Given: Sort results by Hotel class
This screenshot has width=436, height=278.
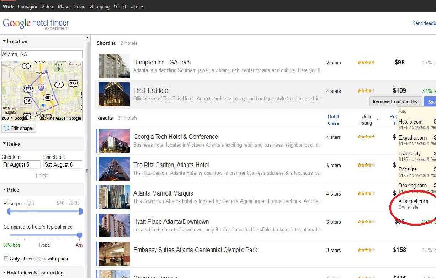Looking at the screenshot, I should click(333, 120).
